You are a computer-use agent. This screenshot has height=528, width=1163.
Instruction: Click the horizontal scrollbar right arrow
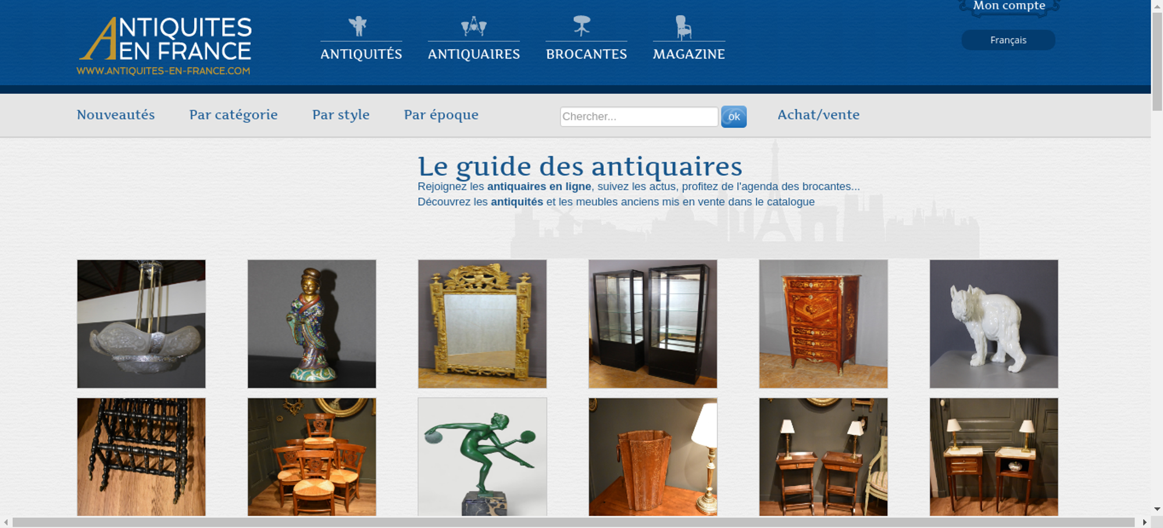[x=1145, y=522]
